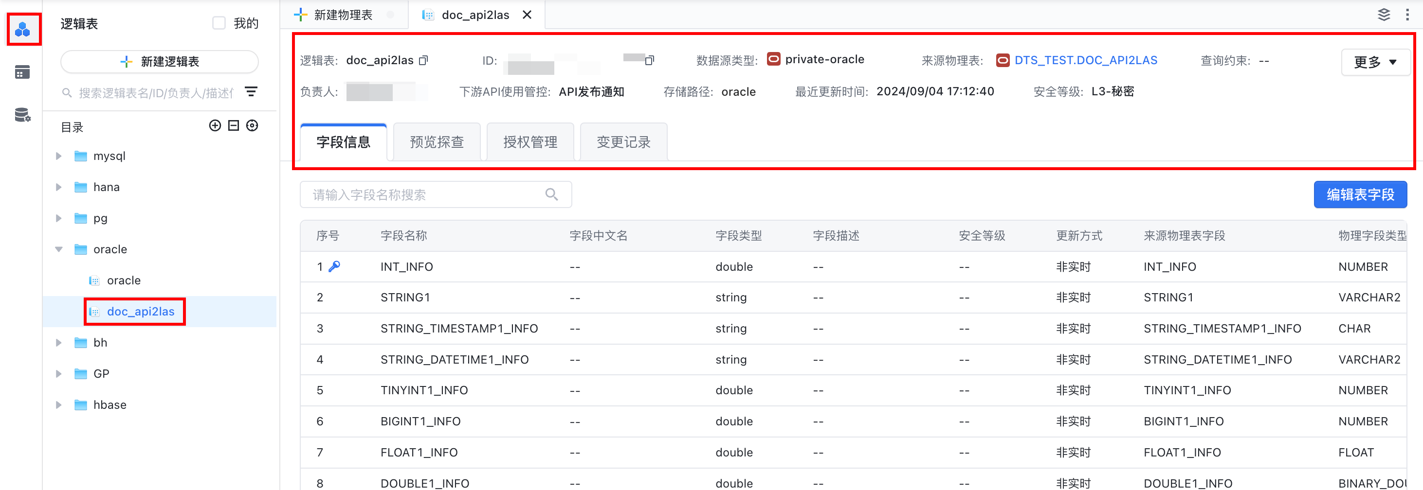Click the bh folder icon
This screenshot has height=490, width=1423.
click(x=81, y=343)
